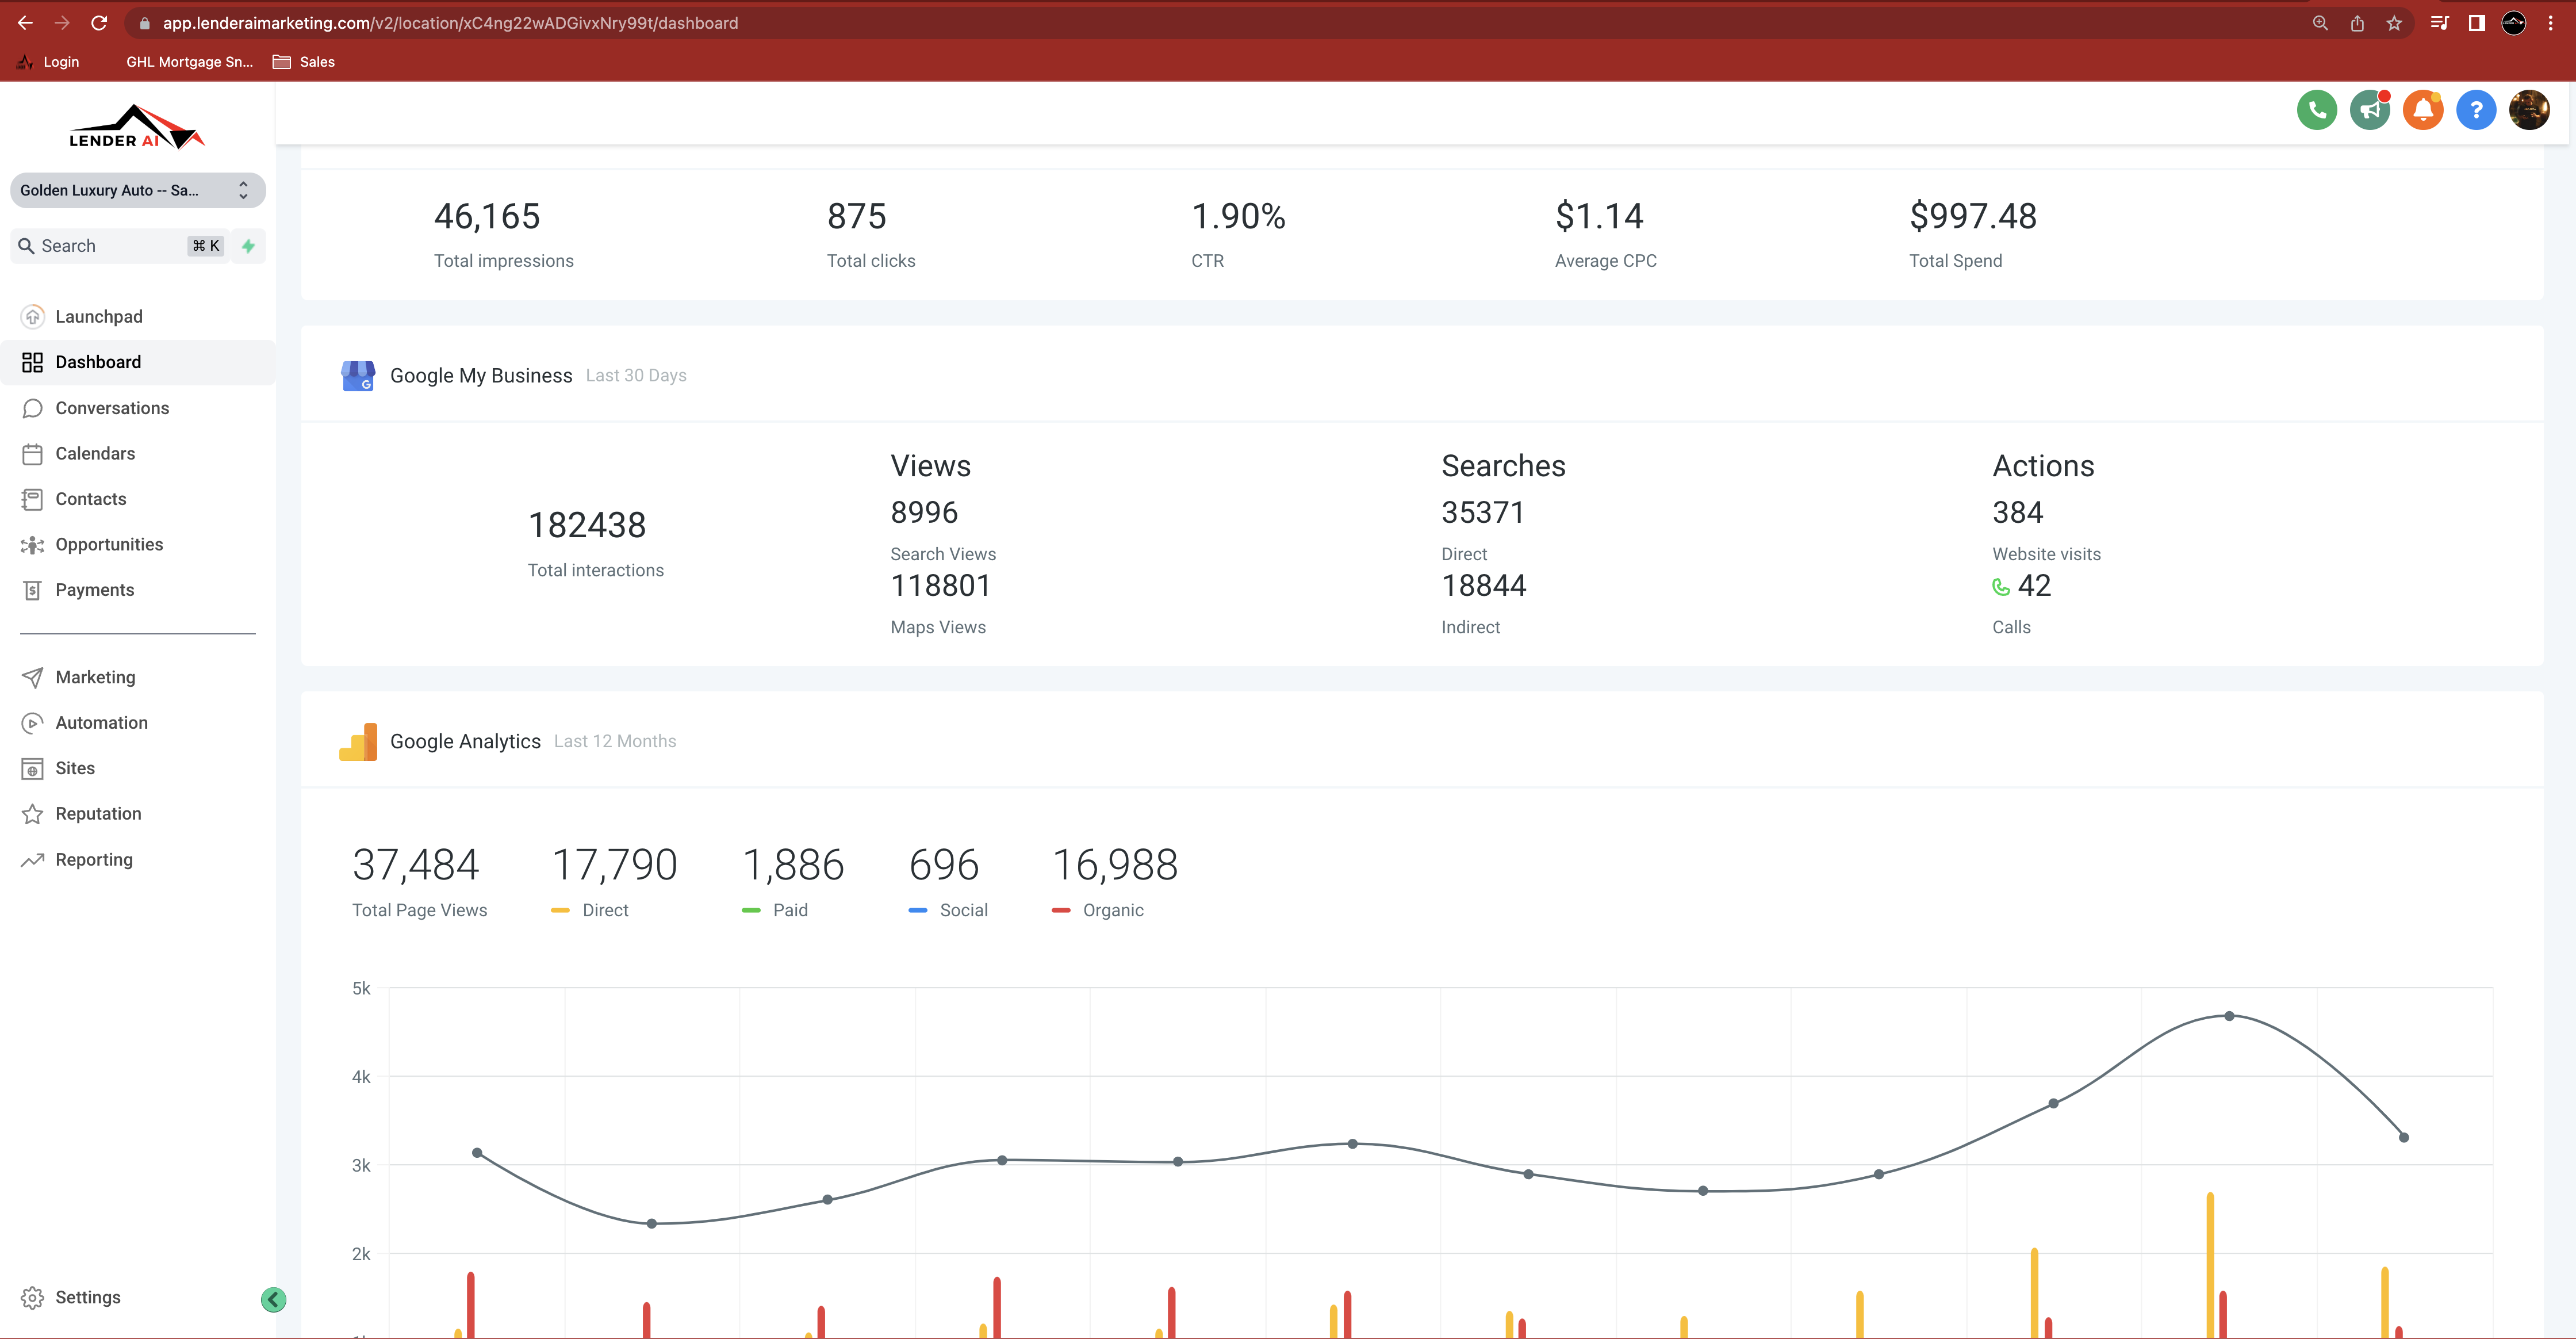Open Reporting in the sidebar
2576x1339 pixels.
[x=137, y=860]
